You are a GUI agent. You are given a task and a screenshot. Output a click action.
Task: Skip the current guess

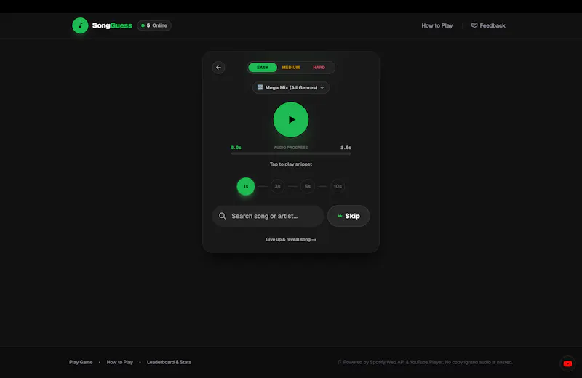(348, 216)
